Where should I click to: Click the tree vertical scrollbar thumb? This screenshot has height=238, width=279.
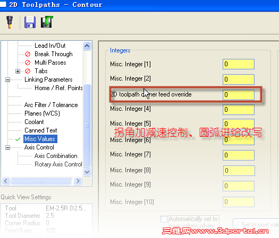[87, 126]
